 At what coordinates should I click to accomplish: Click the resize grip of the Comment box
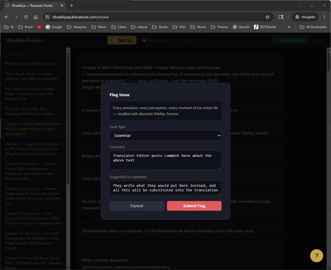[220, 168]
